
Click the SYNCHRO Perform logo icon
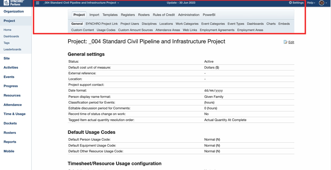6,3
